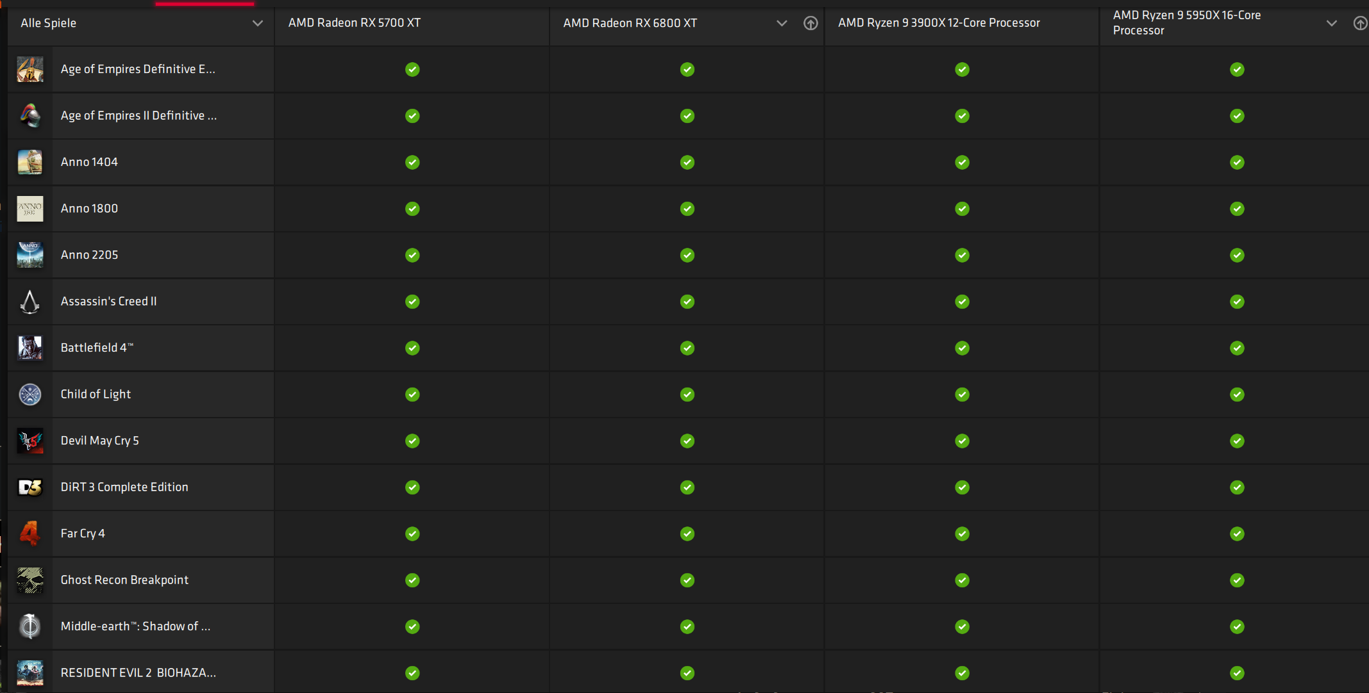The image size is (1369, 693).
Task: Click the Child of Light icon
Action: [30, 395]
